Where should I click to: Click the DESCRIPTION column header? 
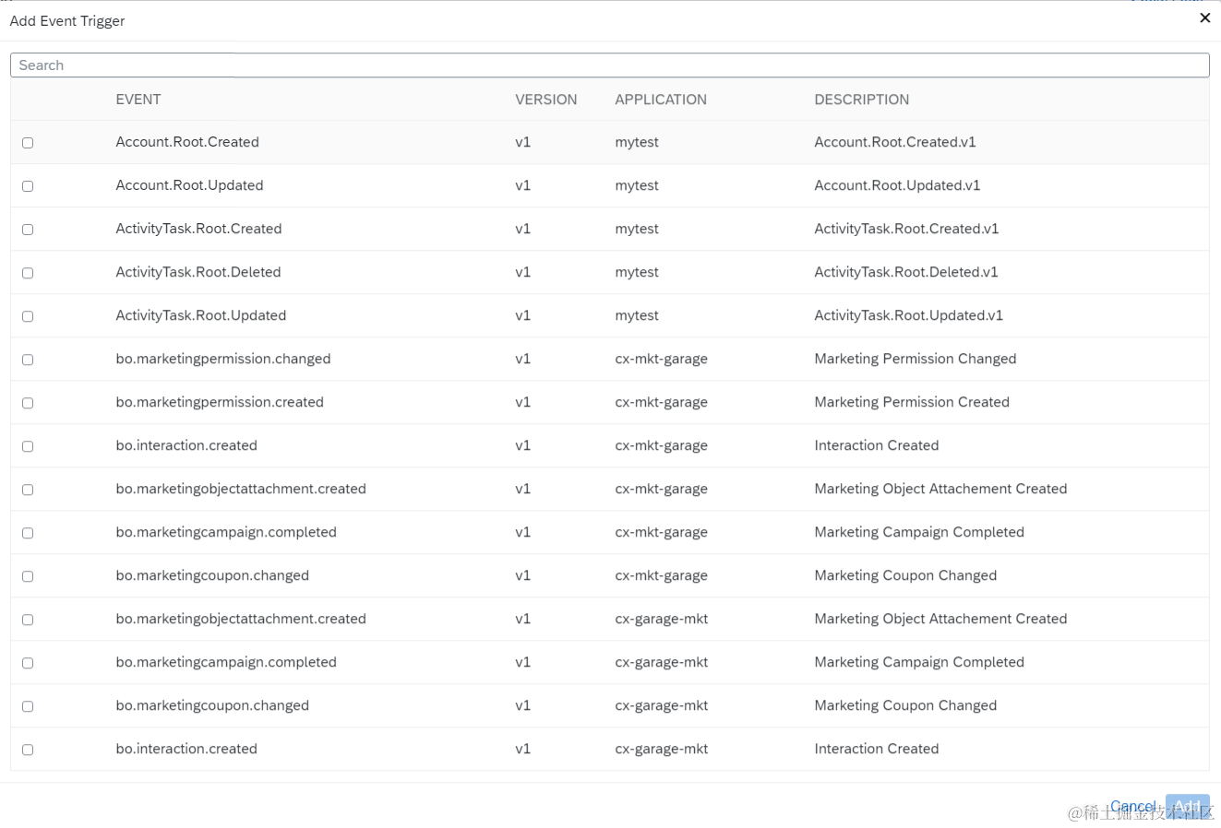862,100
